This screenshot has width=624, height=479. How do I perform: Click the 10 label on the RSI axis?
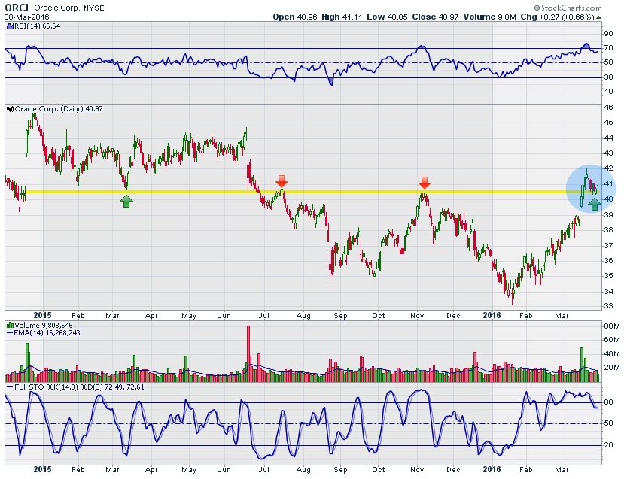[608, 92]
